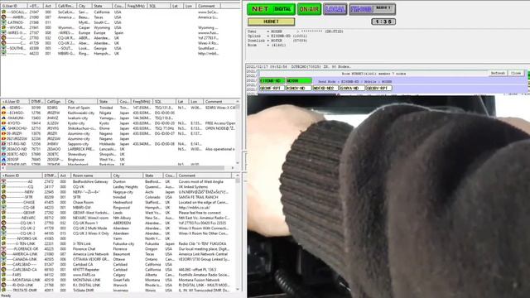Click the node list horizontal scrollbar
This screenshot has width=530, height=298.
coord(115,167)
